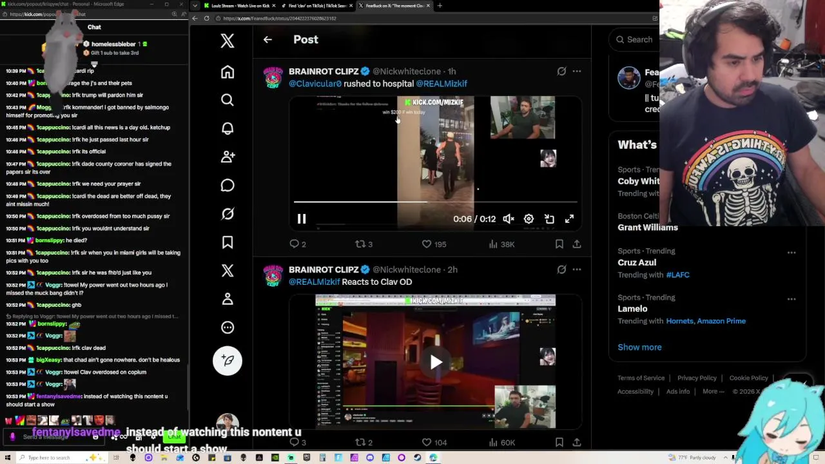The width and height of the screenshot is (825, 464).
Task: Go back with the Post arrow
Action: click(x=267, y=39)
